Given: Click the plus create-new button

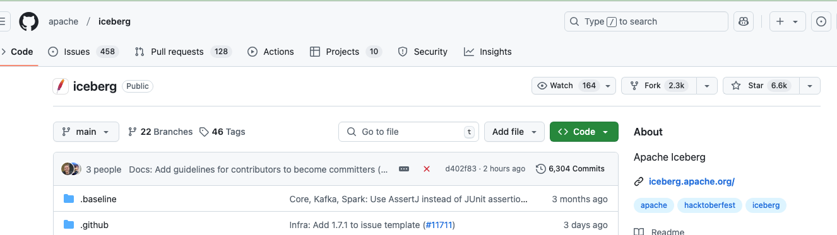Looking at the screenshot, I should pyautogui.click(x=780, y=21).
